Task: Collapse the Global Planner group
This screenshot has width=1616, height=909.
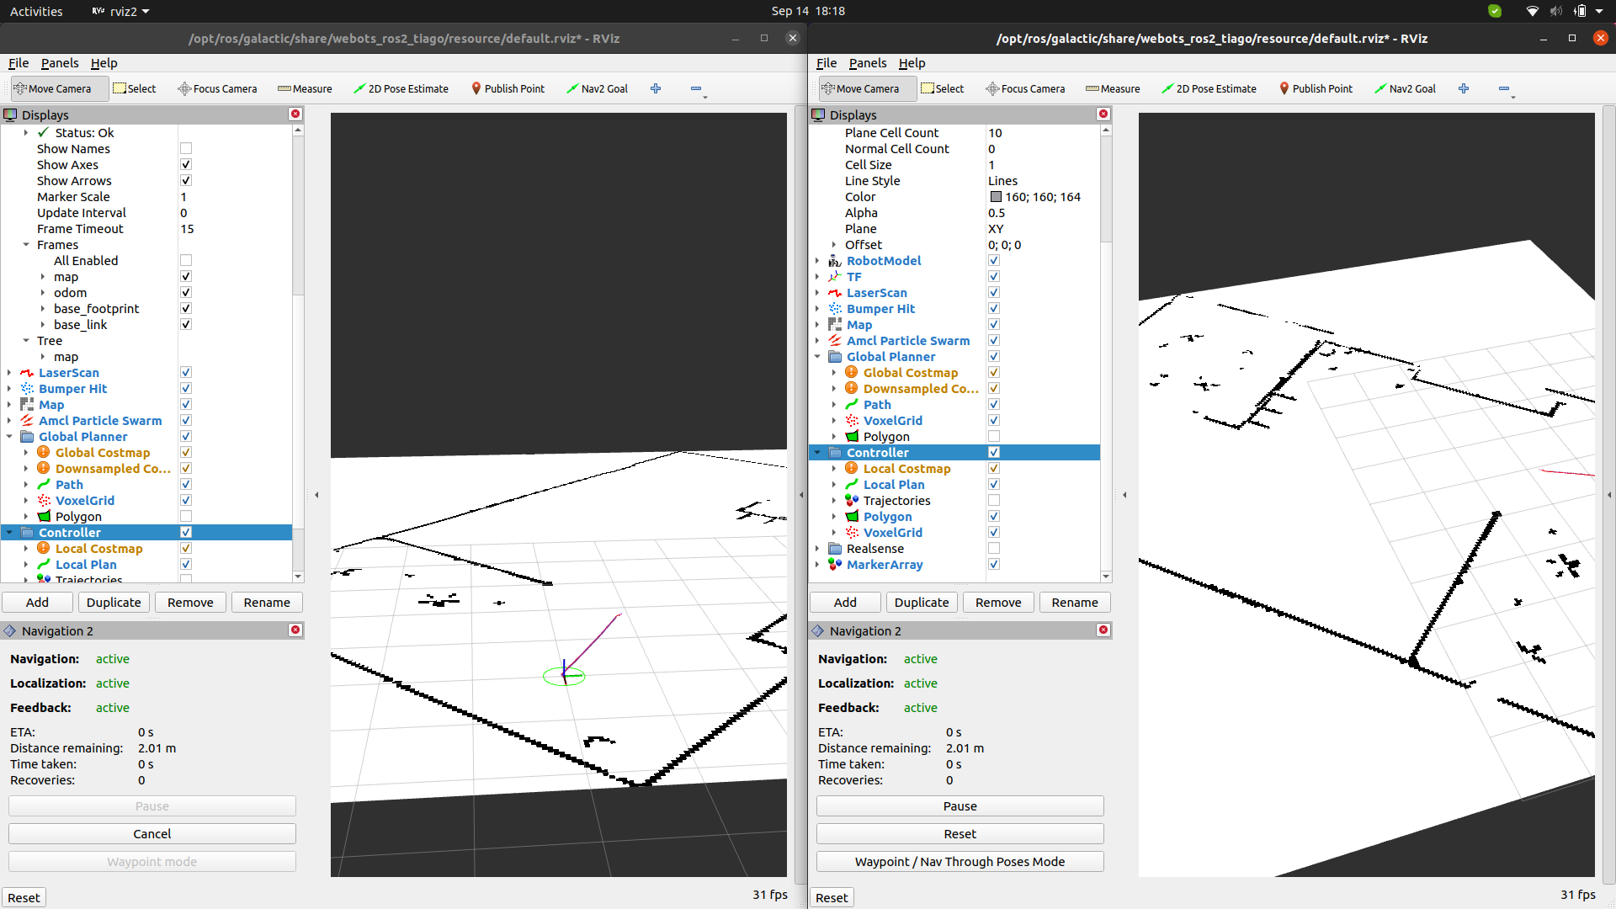Action: tap(817, 356)
